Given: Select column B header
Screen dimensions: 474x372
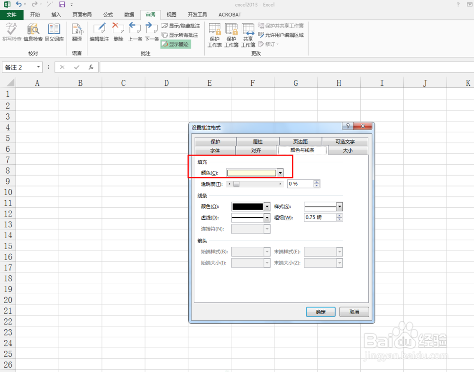Looking at the screenshot, I should tap(80, 83).
